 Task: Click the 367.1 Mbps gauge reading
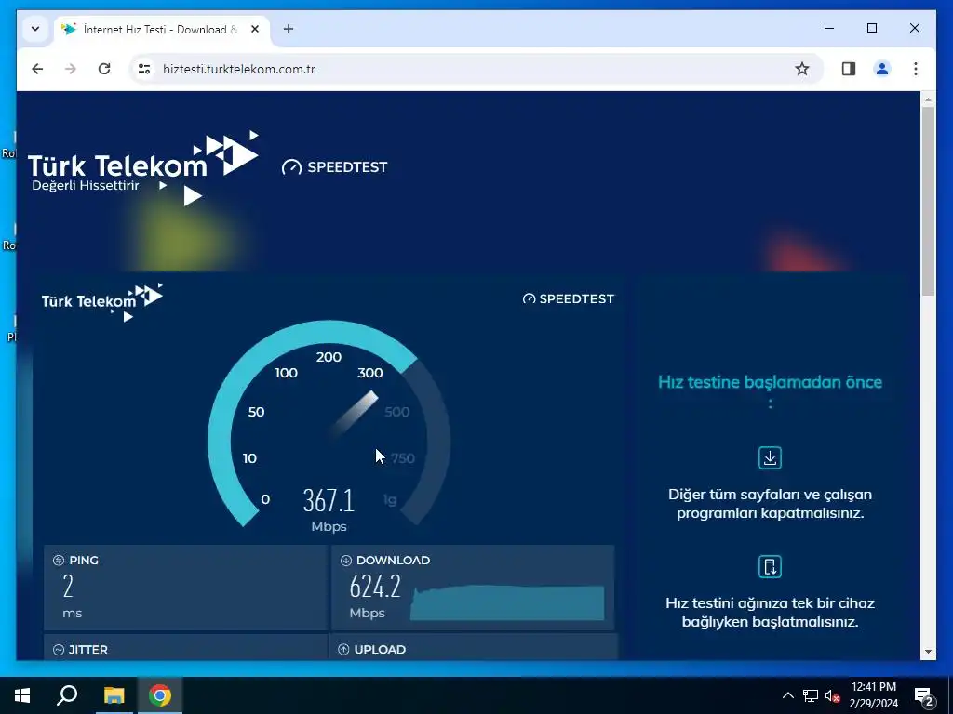pos(329,509)
